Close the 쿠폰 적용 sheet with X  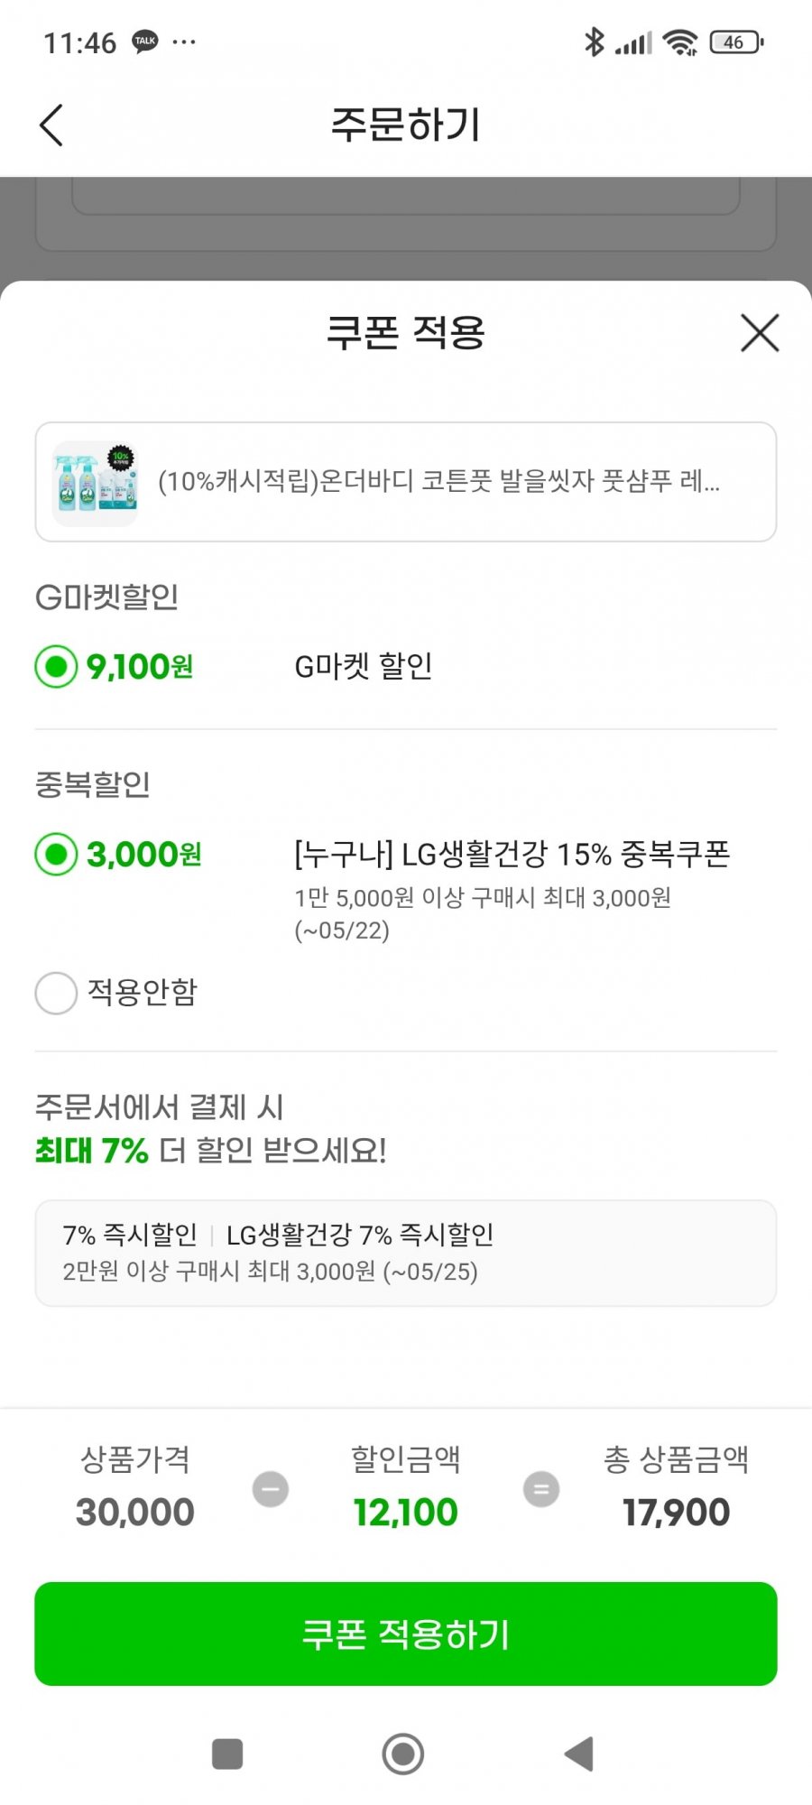pyautogui.click(x=760, y=333)
